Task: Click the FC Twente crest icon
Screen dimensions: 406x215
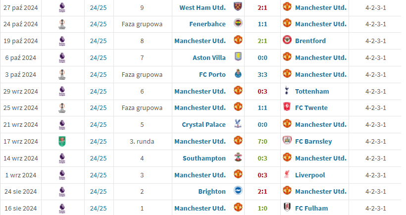Action: pyautogui.click(x=287, y=107)
